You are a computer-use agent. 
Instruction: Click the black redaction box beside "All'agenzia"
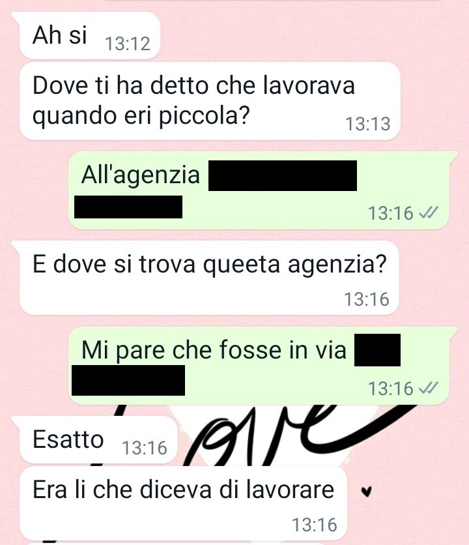click(283, 175)
